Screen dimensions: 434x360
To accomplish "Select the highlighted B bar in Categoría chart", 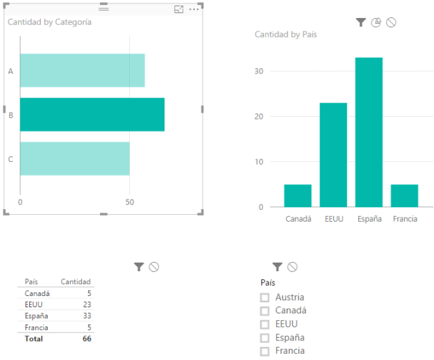I will 92,115.
